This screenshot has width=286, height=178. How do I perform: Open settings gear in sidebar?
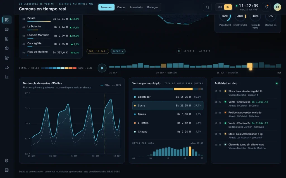[x=7, y=160]
